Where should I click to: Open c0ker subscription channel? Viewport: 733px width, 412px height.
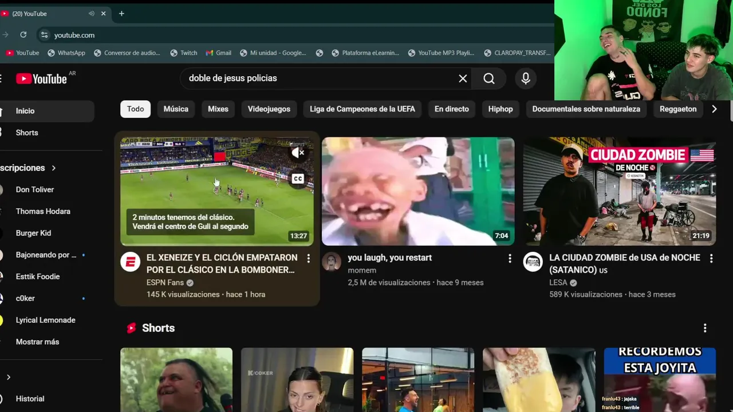coord(47,298)
